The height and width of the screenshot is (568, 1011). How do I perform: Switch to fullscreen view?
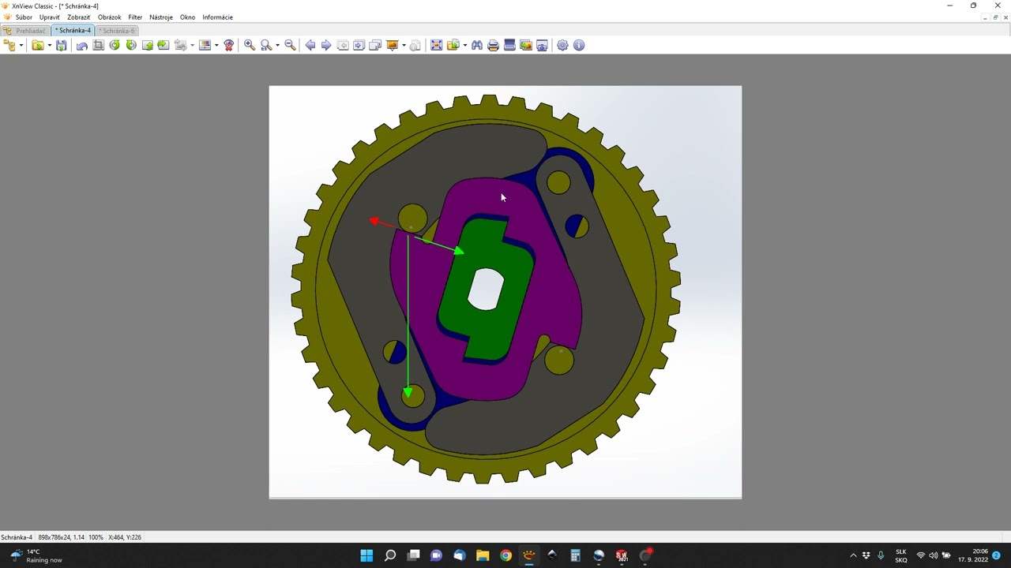(x=436, y=45)
